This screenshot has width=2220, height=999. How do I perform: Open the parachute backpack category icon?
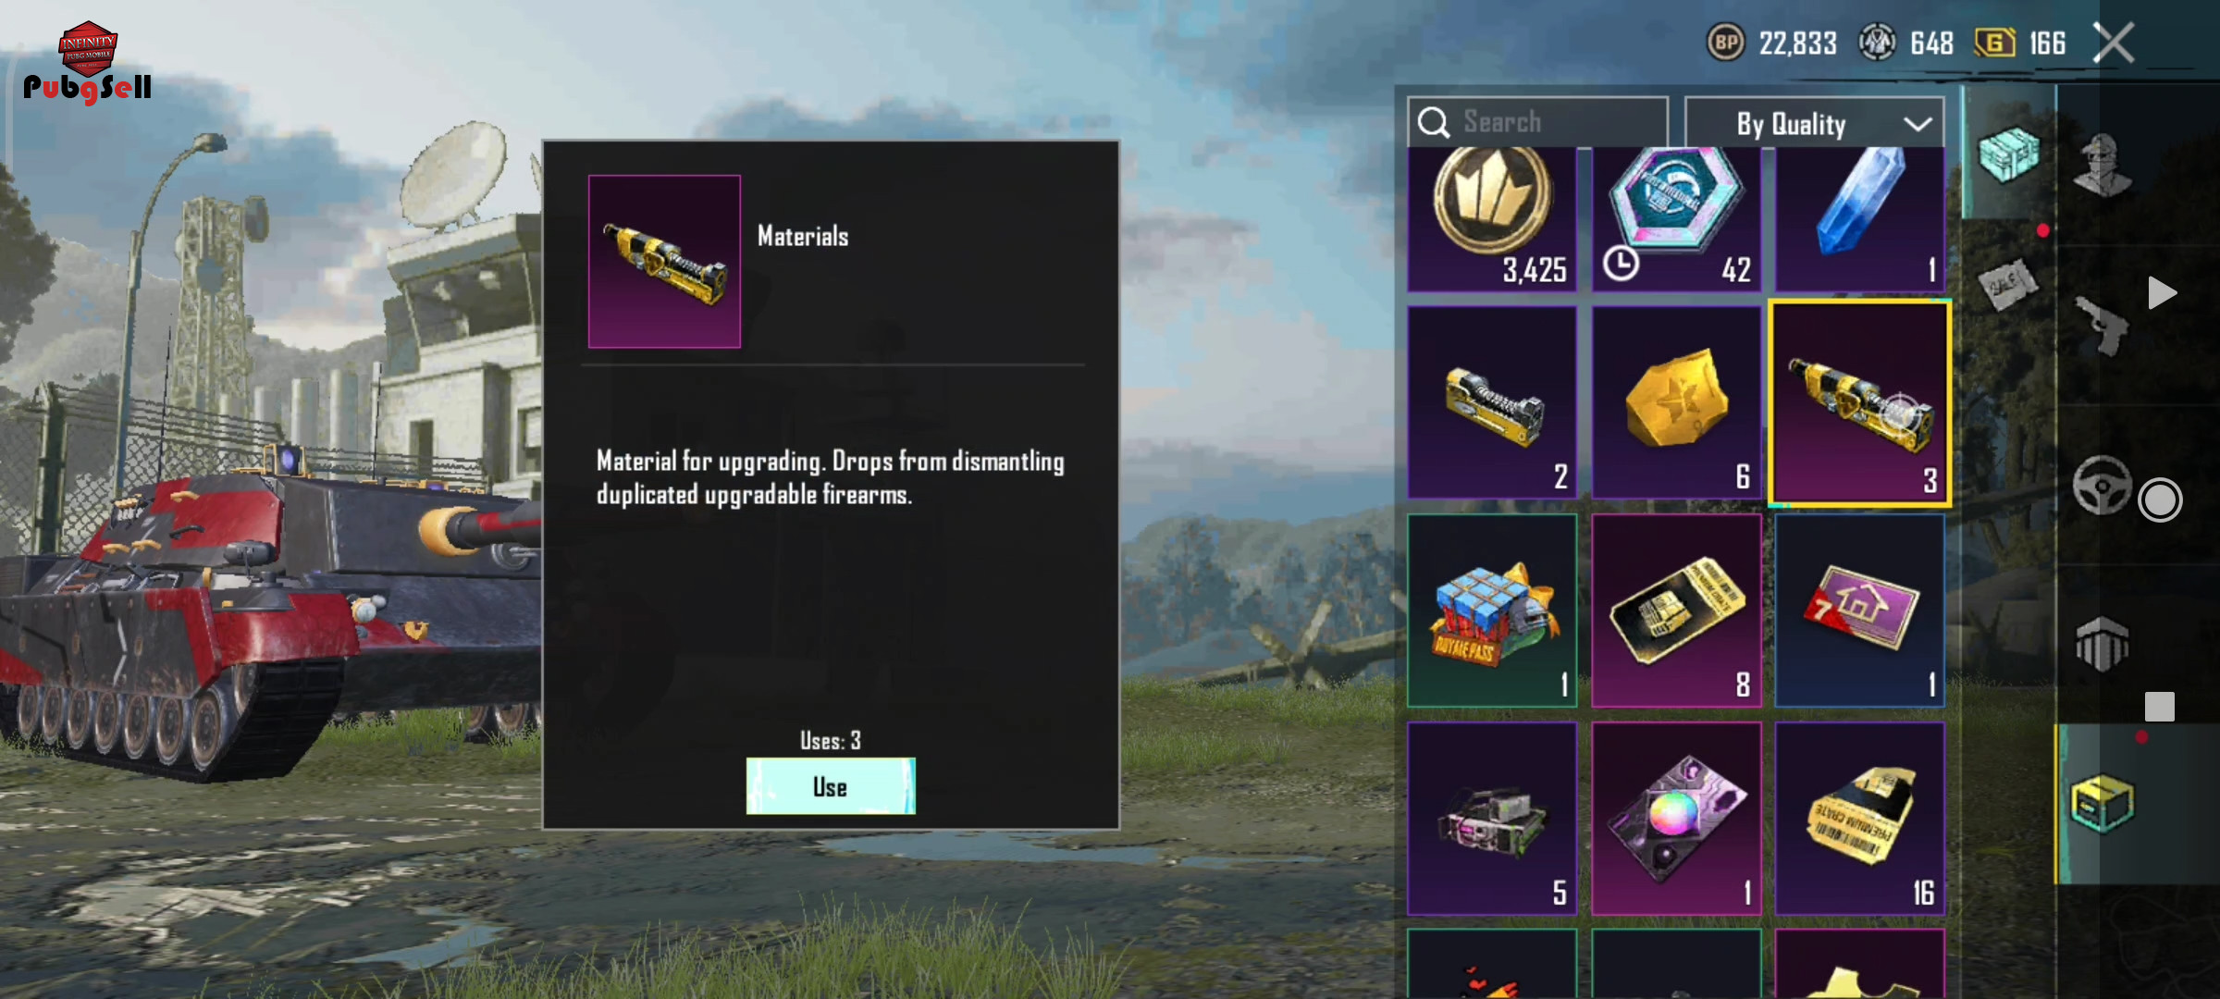click(2102, 644)
